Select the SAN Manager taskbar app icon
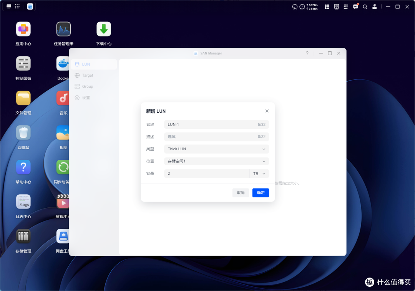The image size is (415, 291). tap(30, 7)
